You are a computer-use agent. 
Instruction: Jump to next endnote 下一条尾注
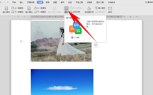pyautogui.click(x=40, y=12)
